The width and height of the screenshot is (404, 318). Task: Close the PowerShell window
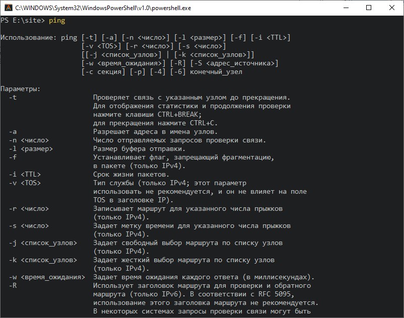click(x=392, y=8)
